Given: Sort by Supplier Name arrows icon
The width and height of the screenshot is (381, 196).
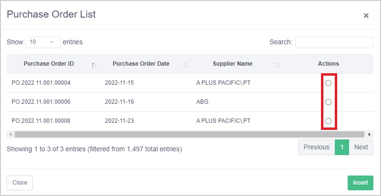Looking at the screenshot, I should (x=277, y=65).
